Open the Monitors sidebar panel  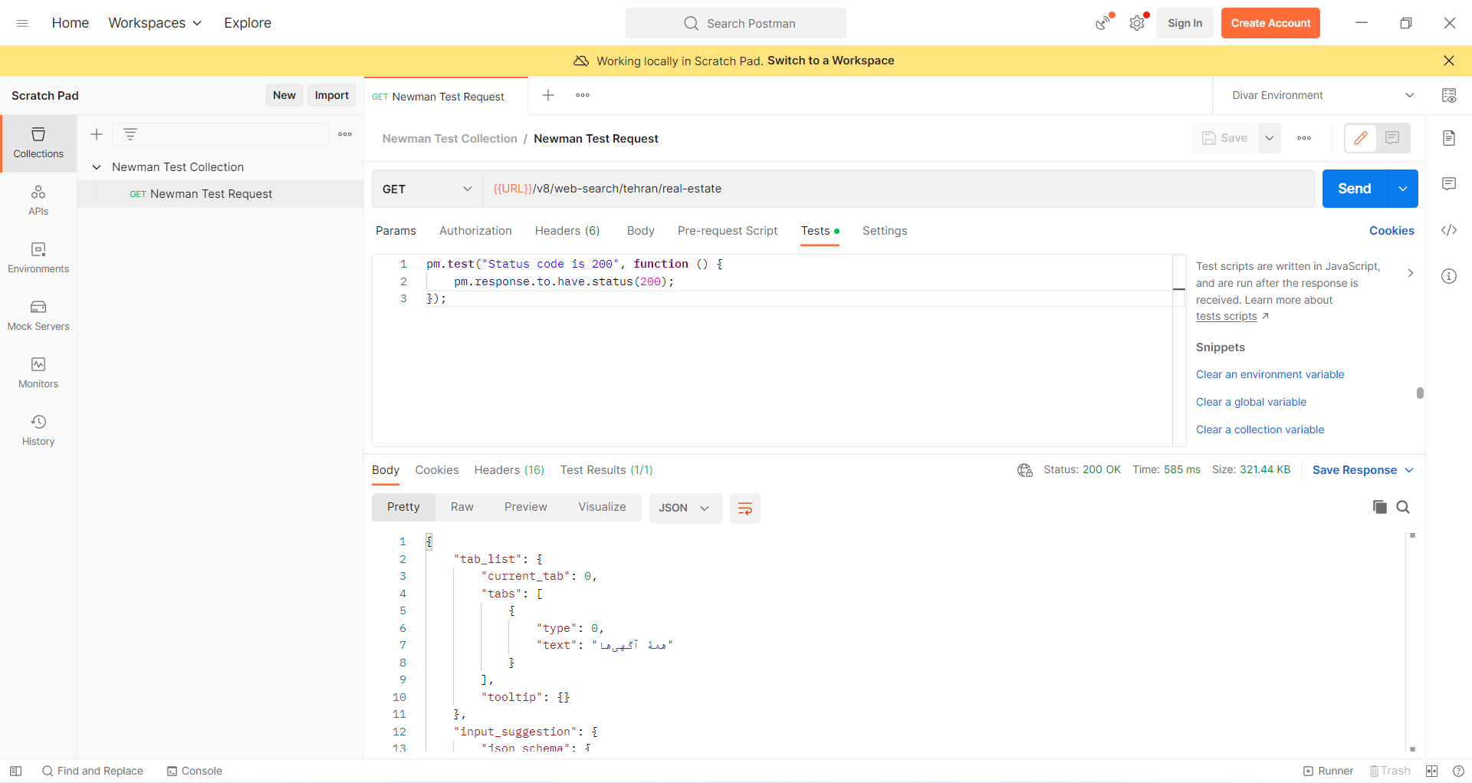(38, 373)
